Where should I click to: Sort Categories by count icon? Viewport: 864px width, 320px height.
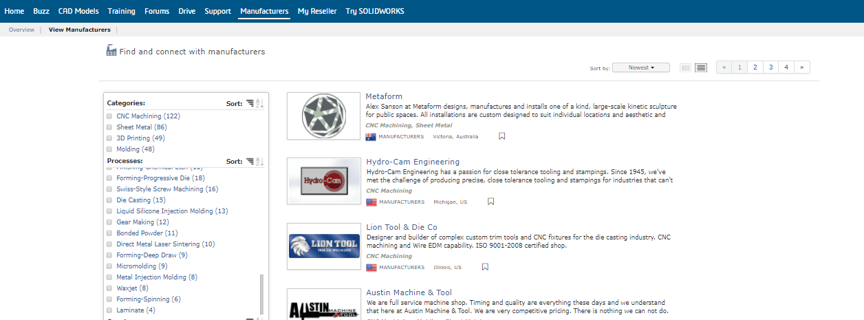(x=250, y=104)
